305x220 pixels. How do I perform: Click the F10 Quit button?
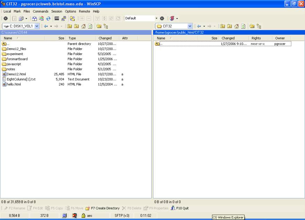[x=180, y=208]
